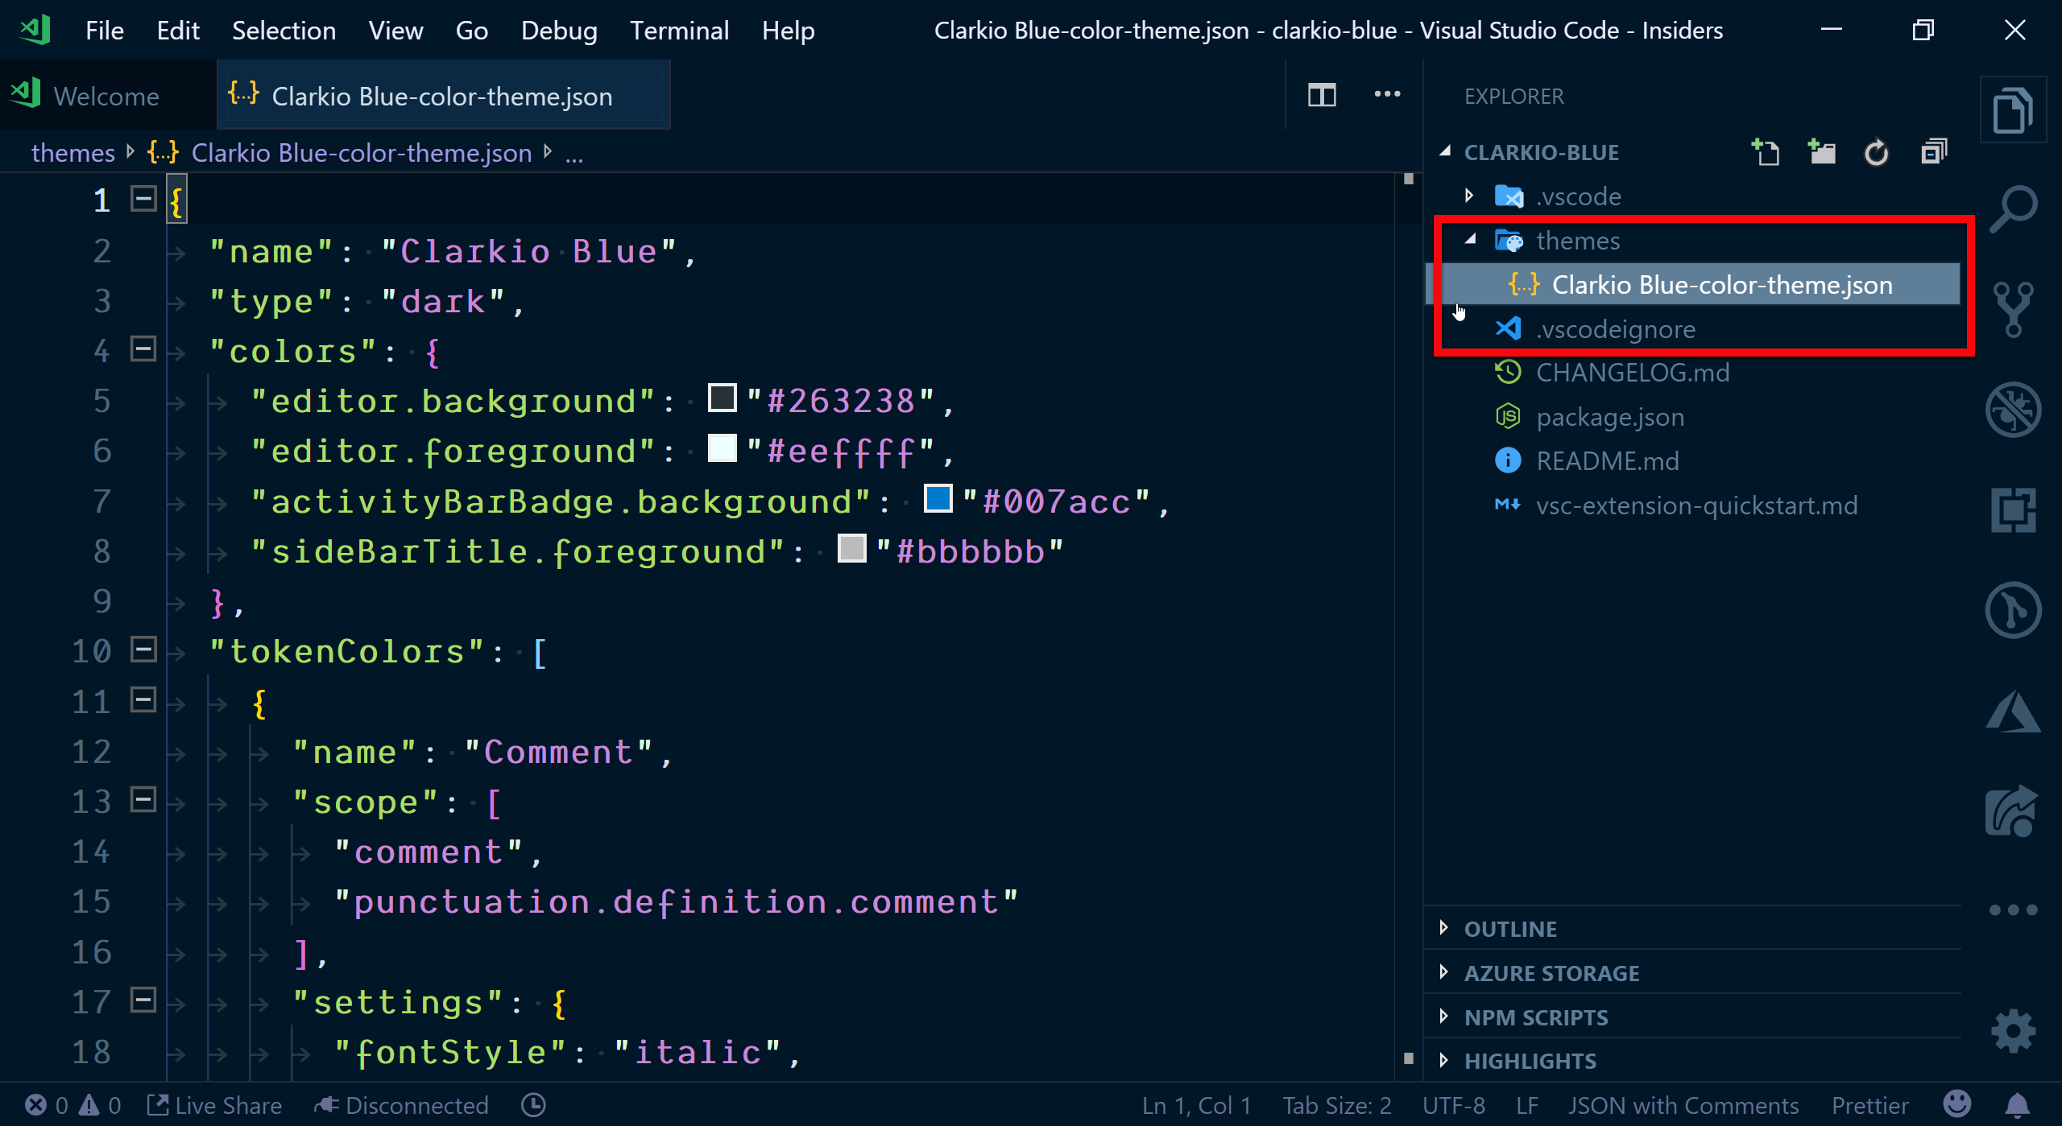Click Disconnected status bar item

(x=401, y=1105)
